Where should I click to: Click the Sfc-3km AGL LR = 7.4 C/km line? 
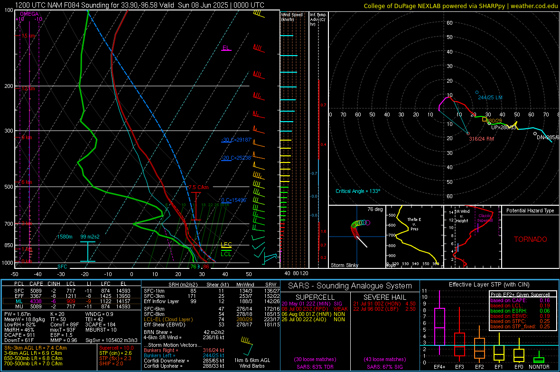(36, 348)
